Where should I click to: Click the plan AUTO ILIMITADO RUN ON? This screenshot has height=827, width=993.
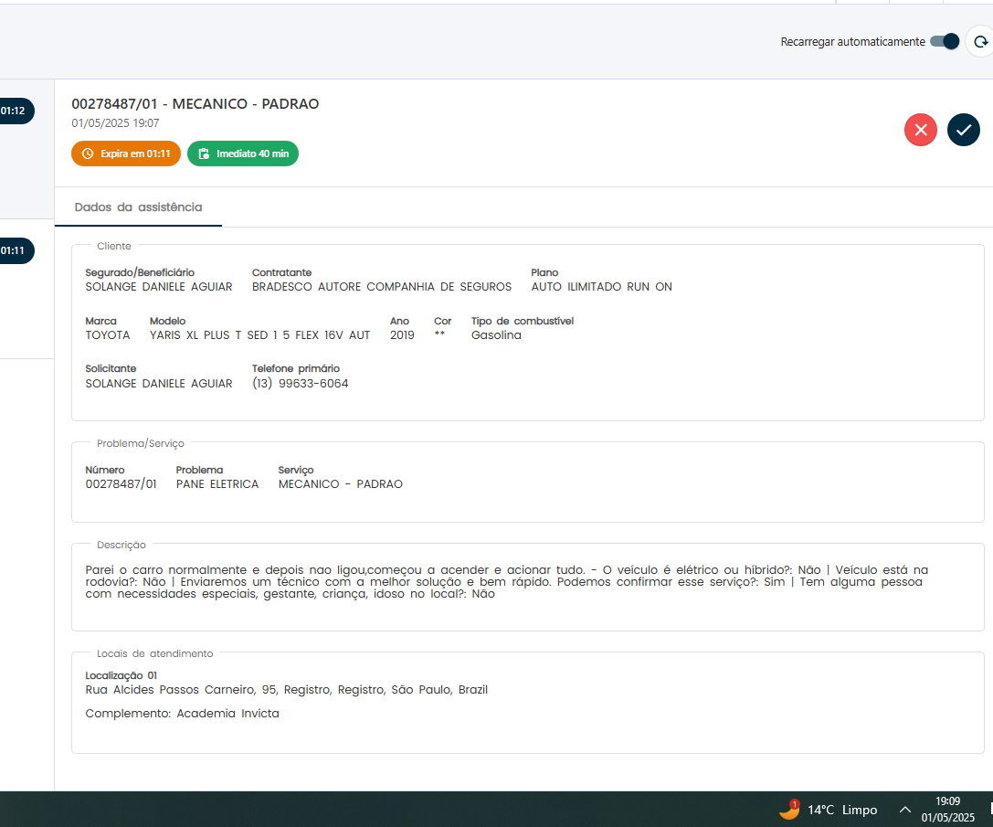(602, 286)
